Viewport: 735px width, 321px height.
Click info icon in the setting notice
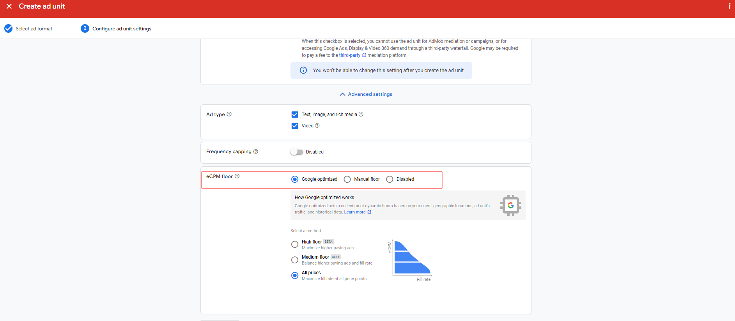[303, 71]
